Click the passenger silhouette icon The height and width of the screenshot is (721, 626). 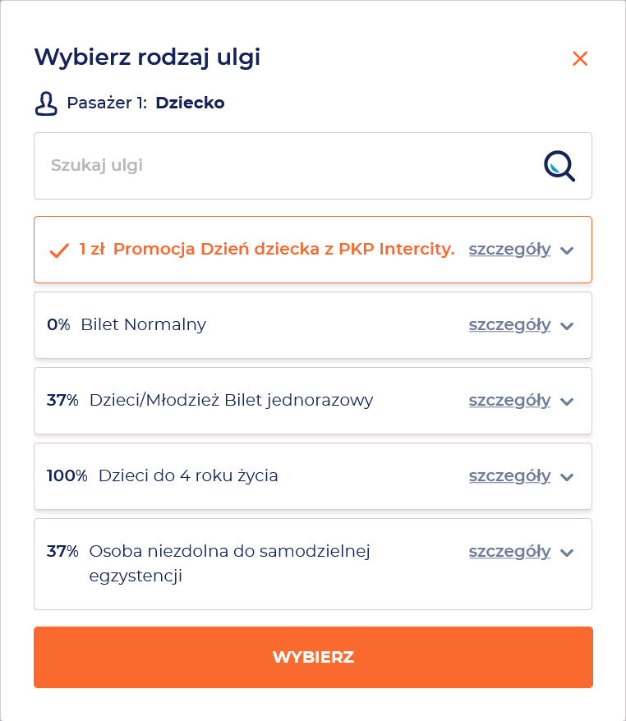[46, 103]
